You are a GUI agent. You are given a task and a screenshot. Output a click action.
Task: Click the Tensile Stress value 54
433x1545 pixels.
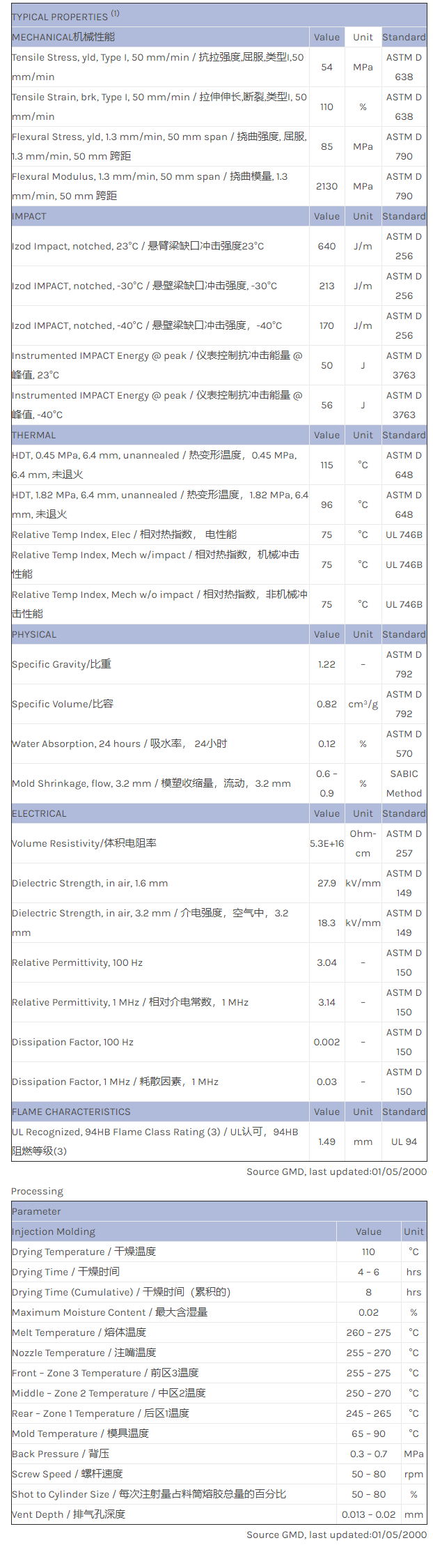pos(326,67)
